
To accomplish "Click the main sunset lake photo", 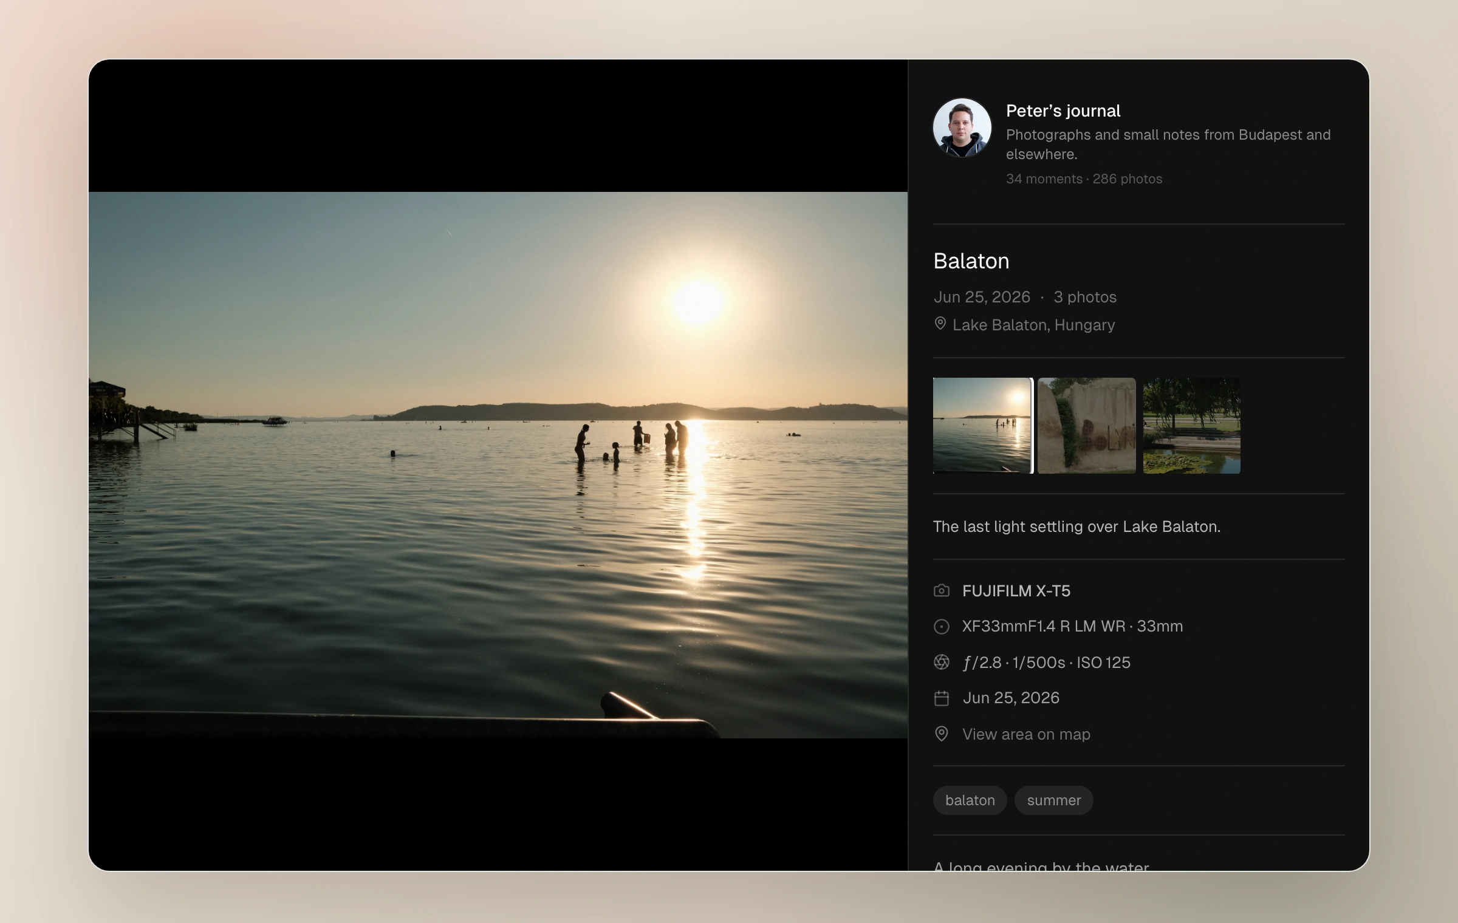I will pos(498,465).
